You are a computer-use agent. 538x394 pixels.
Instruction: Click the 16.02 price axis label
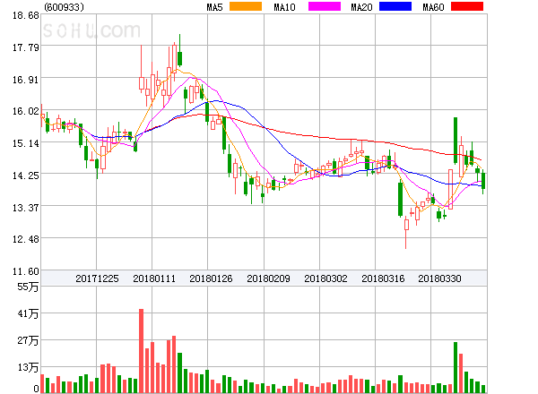pos(26,111)
